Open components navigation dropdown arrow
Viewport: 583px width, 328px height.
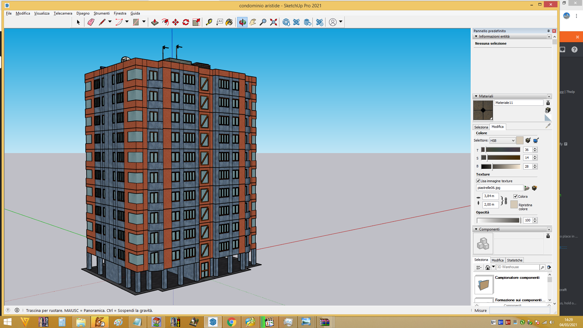(493, 267)
